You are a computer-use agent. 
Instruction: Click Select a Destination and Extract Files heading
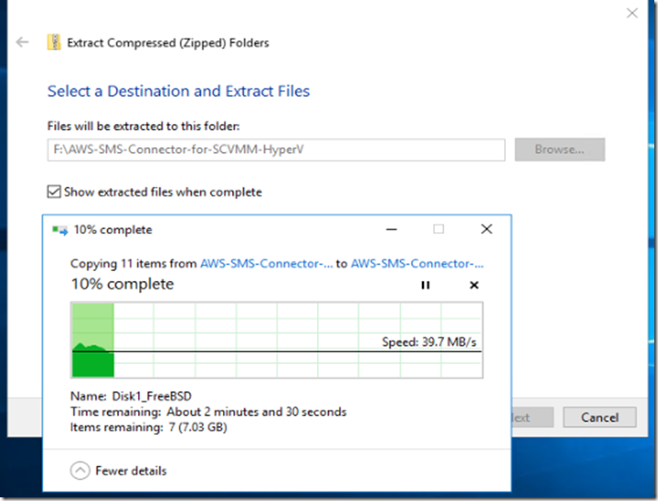click(x=179, y=91)
